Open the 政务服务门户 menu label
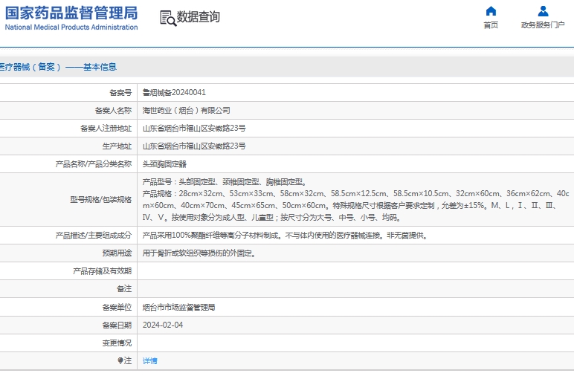This screenshot has height=376, width=574. coord(543,25)
